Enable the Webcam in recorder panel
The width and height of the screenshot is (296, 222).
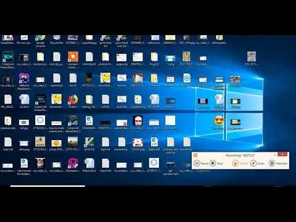coord(278,163)
